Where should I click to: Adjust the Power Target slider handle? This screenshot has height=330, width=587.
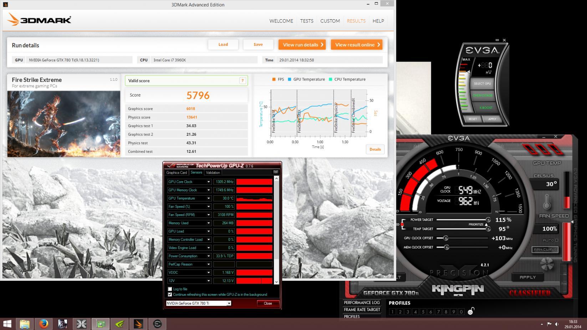[x=488, y=220]
